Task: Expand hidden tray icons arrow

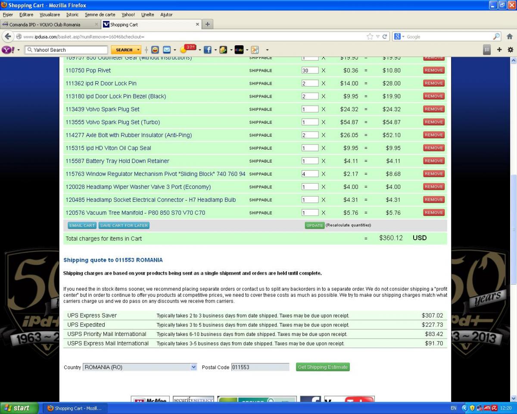Action: tap(464, 408)
